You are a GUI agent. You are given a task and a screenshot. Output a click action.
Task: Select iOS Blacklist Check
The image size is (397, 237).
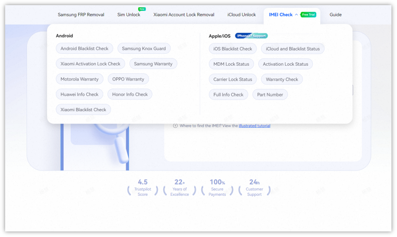233,49
